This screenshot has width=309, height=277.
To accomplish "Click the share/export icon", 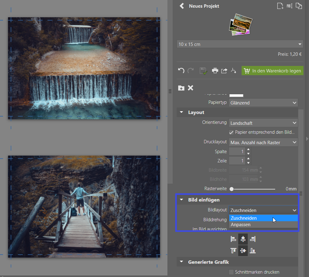I will click(x=224, y=71).
